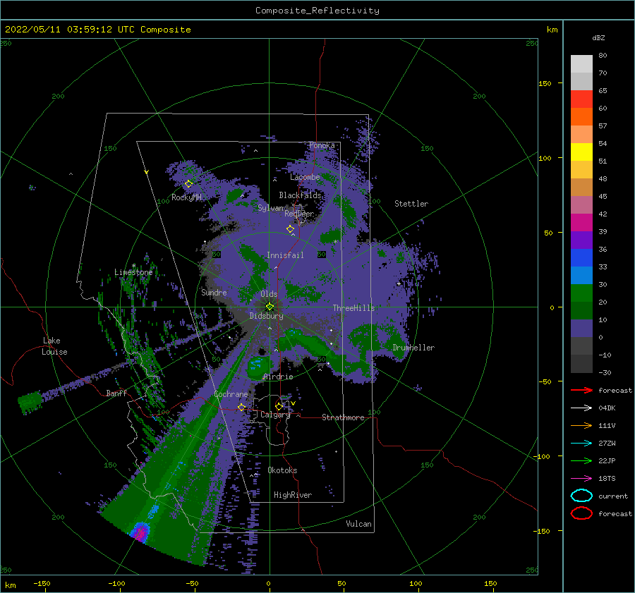635x593 pixels.
Task: Click the Lacombe city label
Action: [x=305, y=177]
